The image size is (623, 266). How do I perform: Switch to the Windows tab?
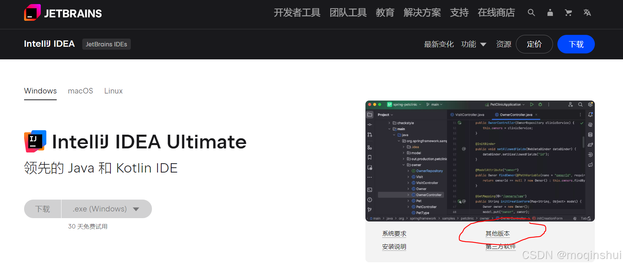click(x=40, y=91)
